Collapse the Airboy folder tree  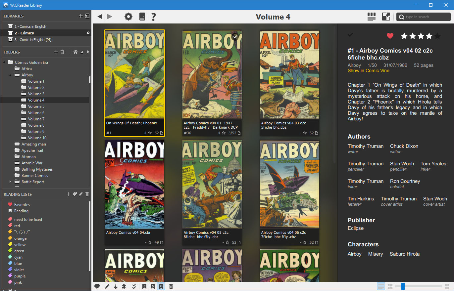pyautogui.click(x=10, y=75)
